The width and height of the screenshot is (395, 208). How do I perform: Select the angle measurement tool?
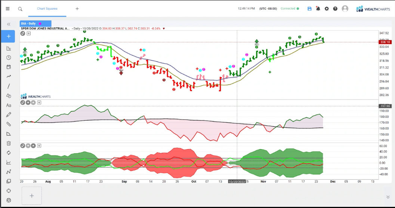[9, 134]
